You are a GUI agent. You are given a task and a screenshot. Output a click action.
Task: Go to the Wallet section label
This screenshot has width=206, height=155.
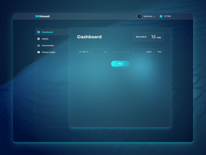(45, 39)
